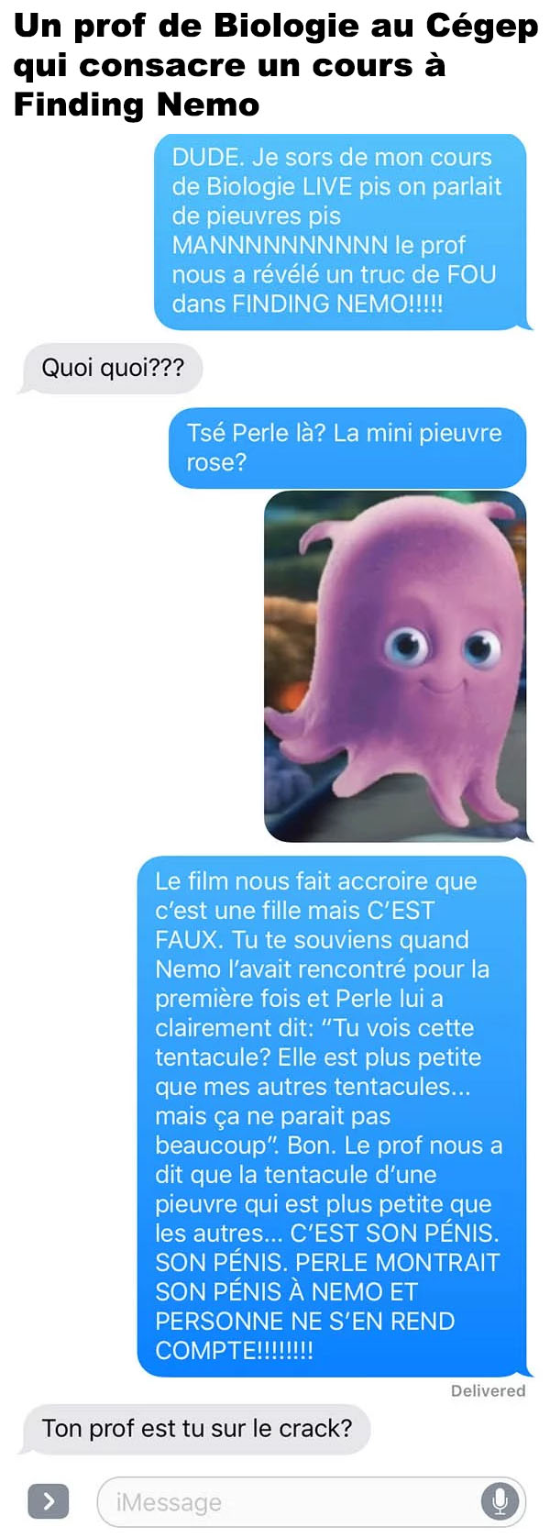Click "Finding Nemo" in the headline
The image size is (550, 1538).
[x=137, y=105]
